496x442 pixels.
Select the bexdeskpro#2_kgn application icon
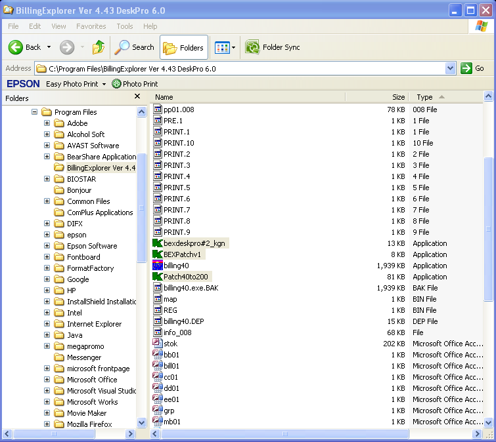158,243
